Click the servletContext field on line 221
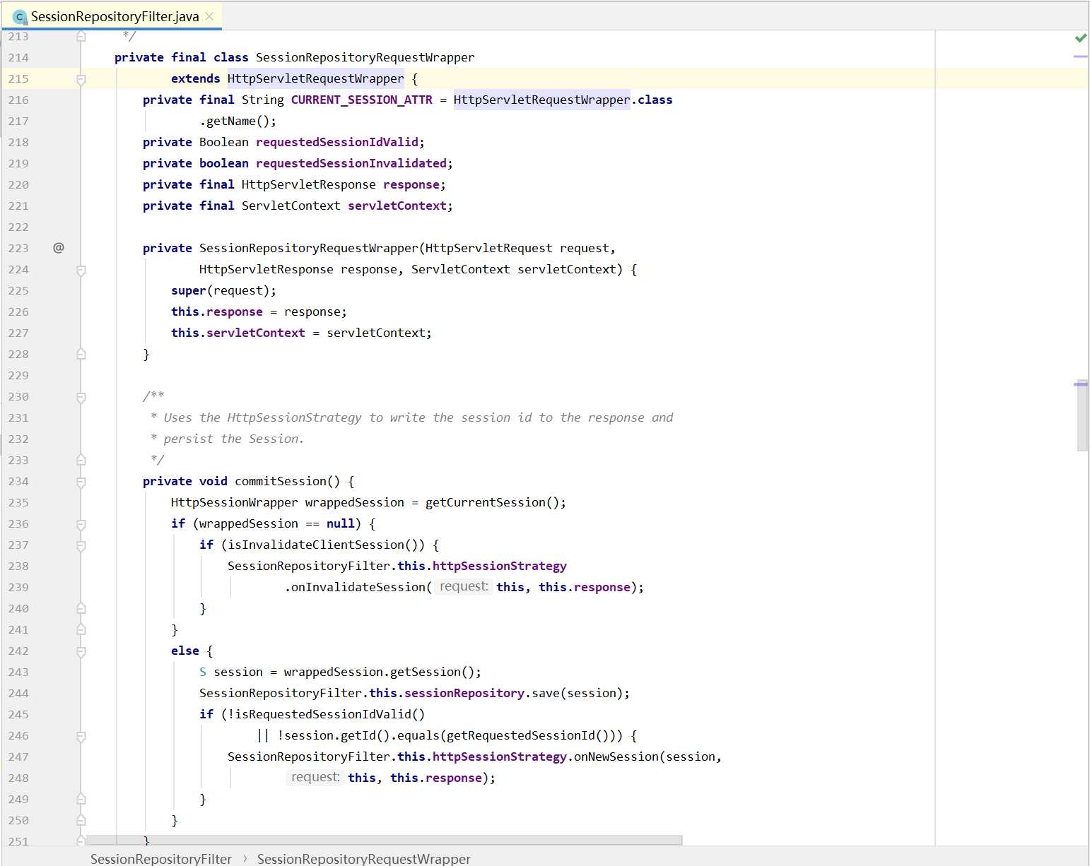1090x866 pixels. (397, 206)
